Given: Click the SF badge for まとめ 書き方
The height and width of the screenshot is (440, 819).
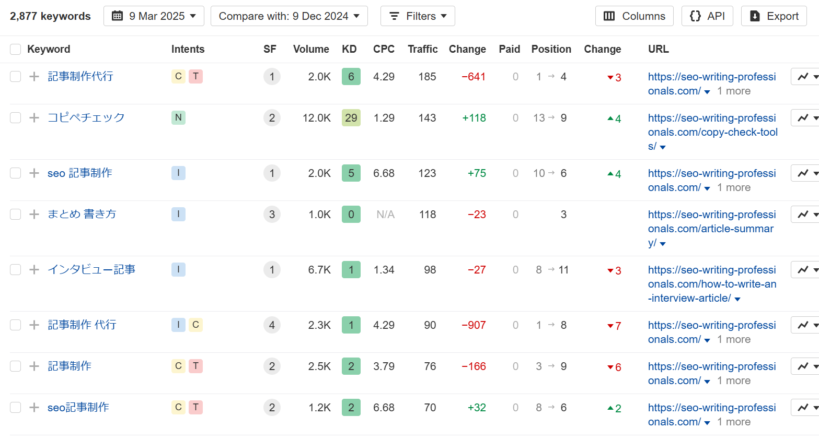Looking at the screenshot, I should 272,215.
